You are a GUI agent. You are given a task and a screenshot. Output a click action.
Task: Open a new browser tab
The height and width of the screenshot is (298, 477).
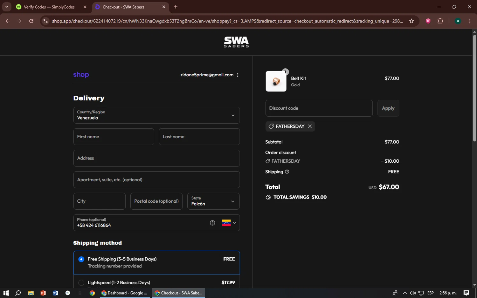point(176,7)
